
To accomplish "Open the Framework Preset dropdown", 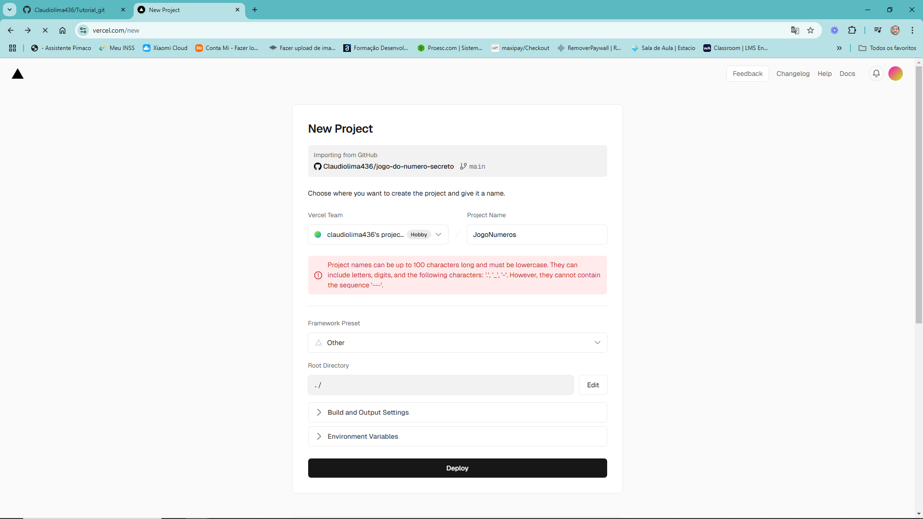I will pyautogui.click(x=457, y=343).
